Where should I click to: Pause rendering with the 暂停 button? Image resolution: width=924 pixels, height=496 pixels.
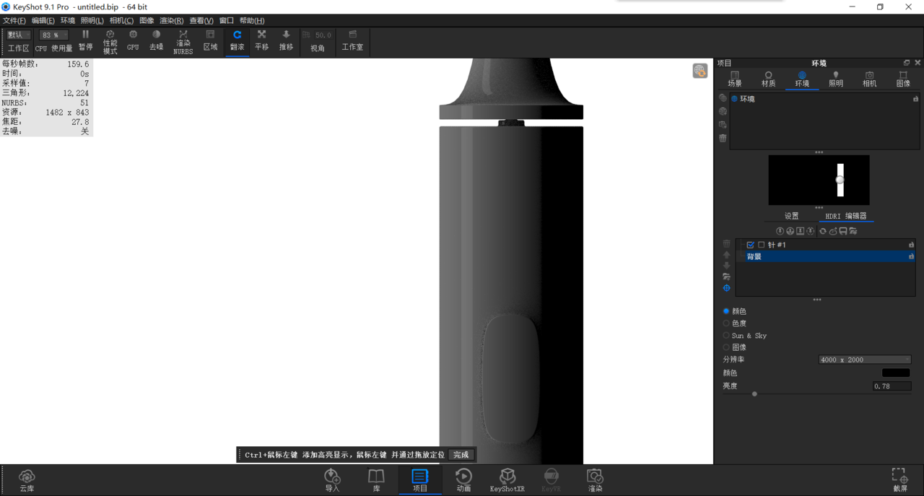click(85, 40)
